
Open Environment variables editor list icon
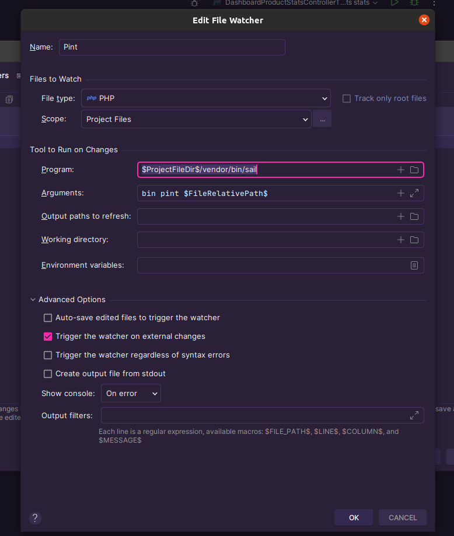coord(414,265)
